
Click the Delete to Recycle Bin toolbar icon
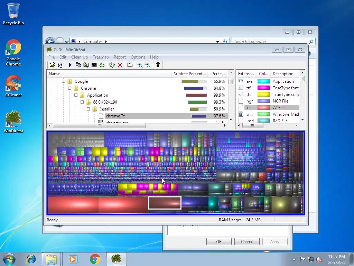click(x=112, y=65)
